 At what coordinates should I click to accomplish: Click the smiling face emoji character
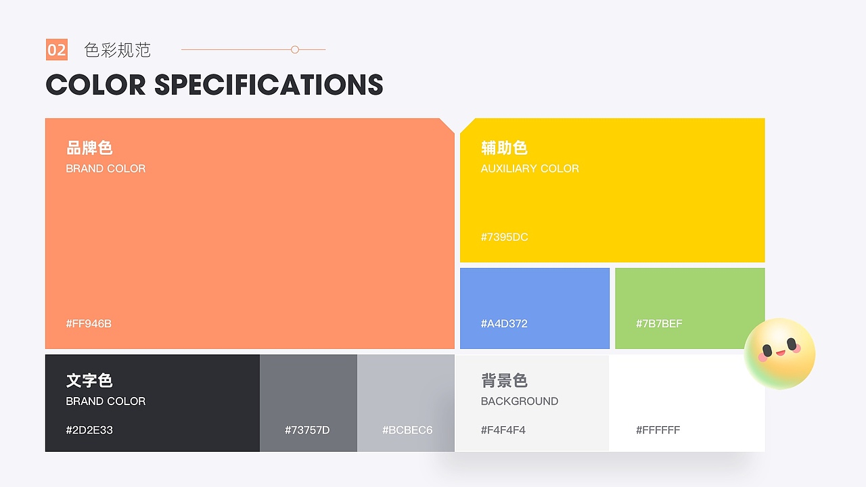pyautogui.click(x=778, y=352)
